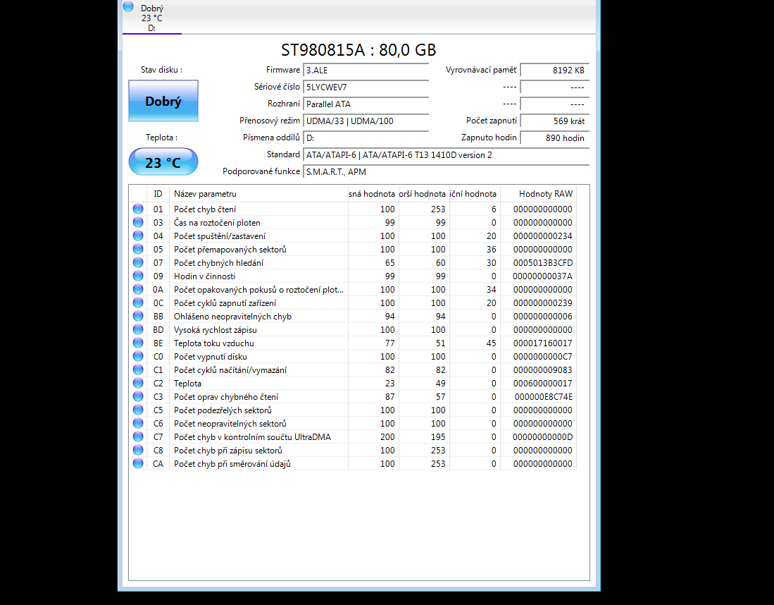Click the status orb of row BD Vysoká rychlost zápisu
Screen dimensions: 774x605
[x=138, y=330]
